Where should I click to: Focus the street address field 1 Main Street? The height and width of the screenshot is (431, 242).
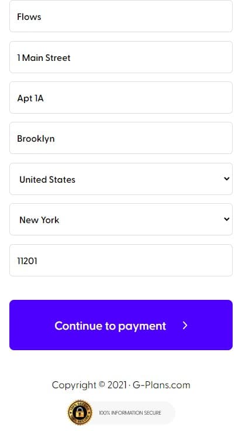pyautogui.click(x=121, y=57)
